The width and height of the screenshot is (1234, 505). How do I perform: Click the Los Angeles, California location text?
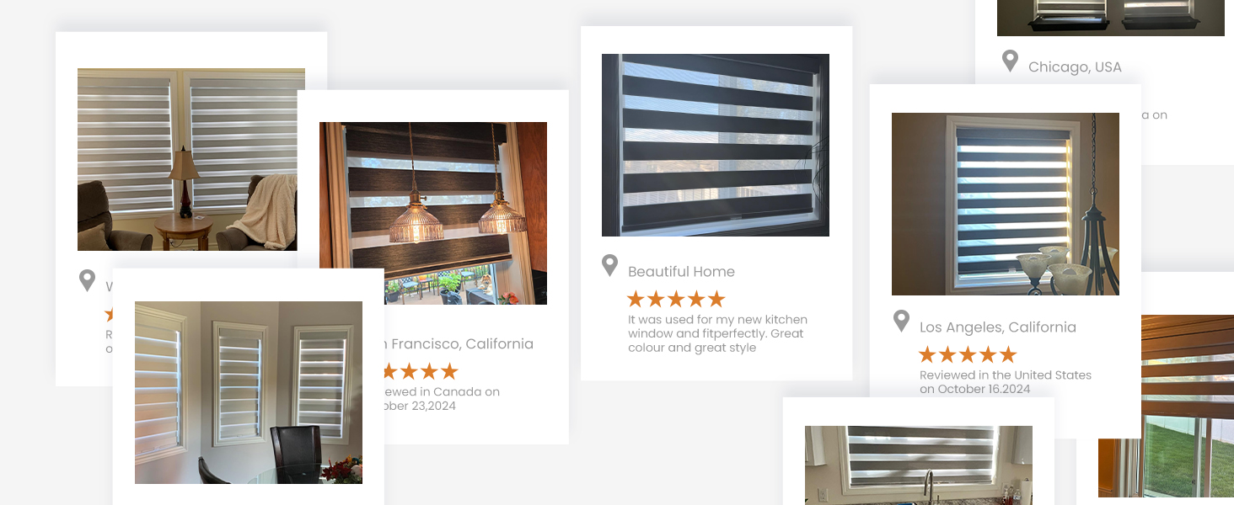click(998, 327)
